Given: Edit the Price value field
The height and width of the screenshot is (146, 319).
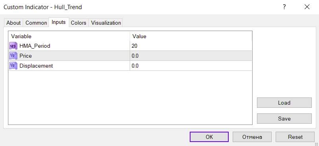Looking at the screenshot, I should 191,56.
